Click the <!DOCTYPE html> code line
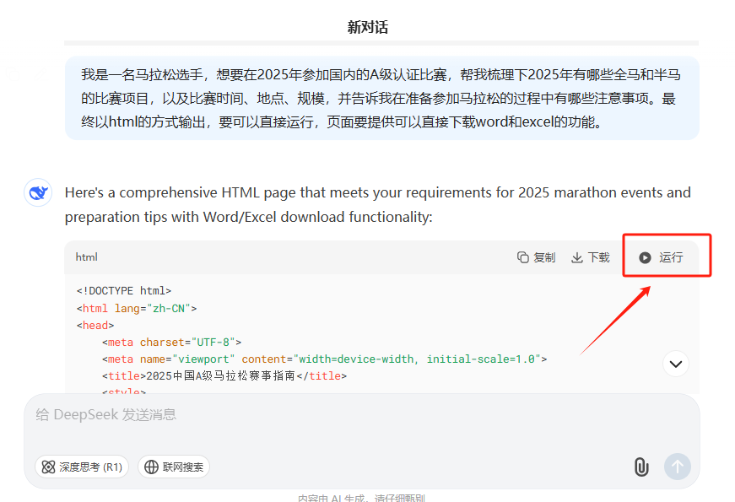This screenshot has width=735, height=502. pyautogui.click(x=124, y=291)
